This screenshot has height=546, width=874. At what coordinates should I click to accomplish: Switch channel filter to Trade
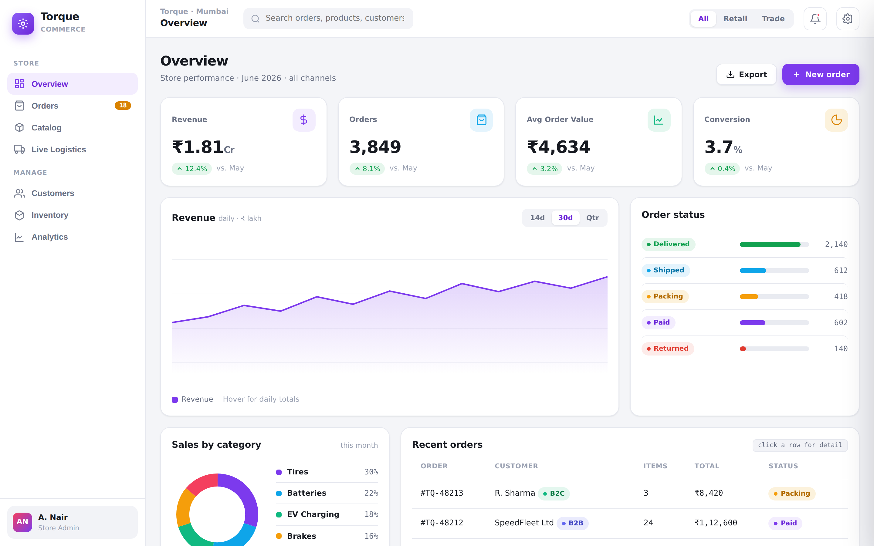[x=773, y=19]
